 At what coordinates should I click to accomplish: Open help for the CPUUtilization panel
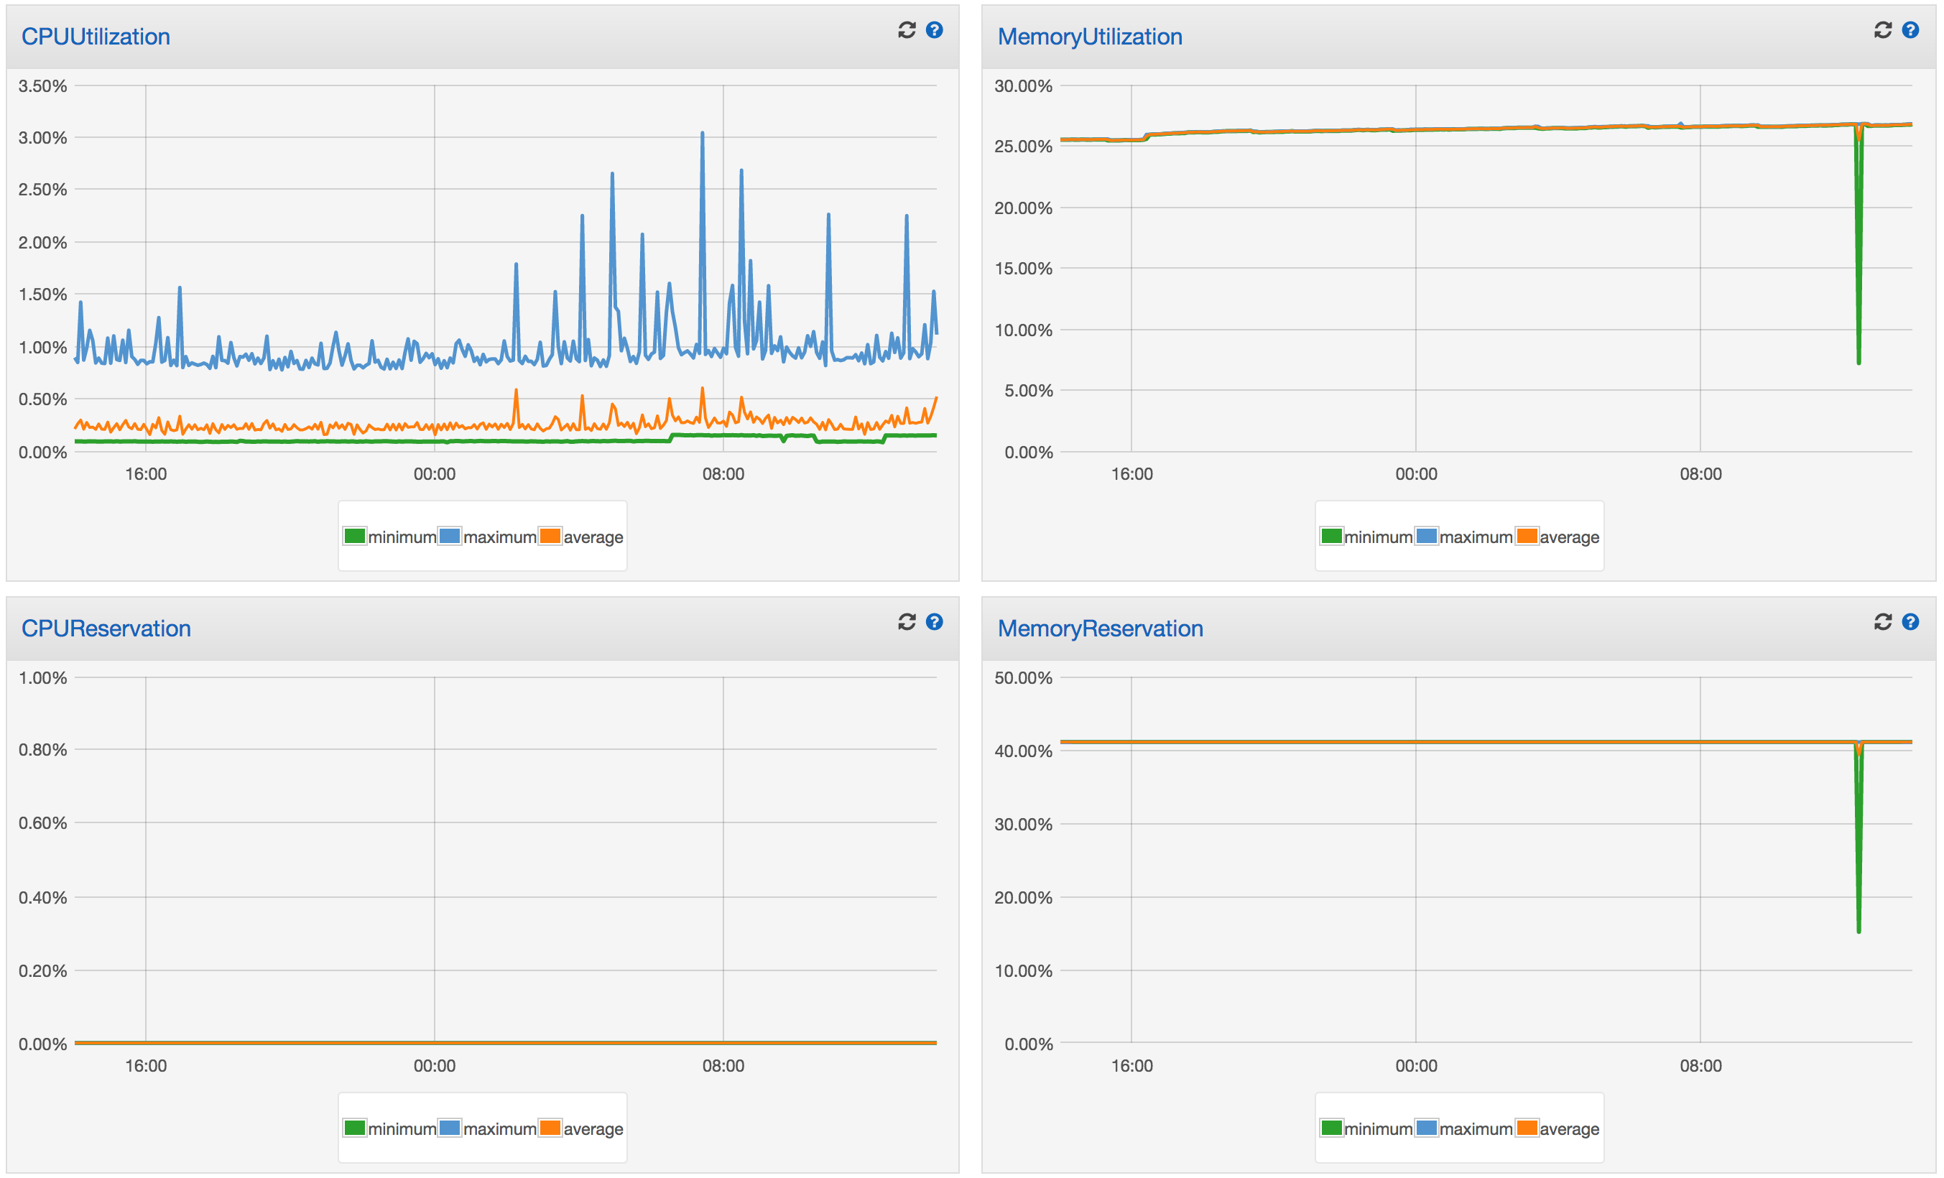click(934, 30)
